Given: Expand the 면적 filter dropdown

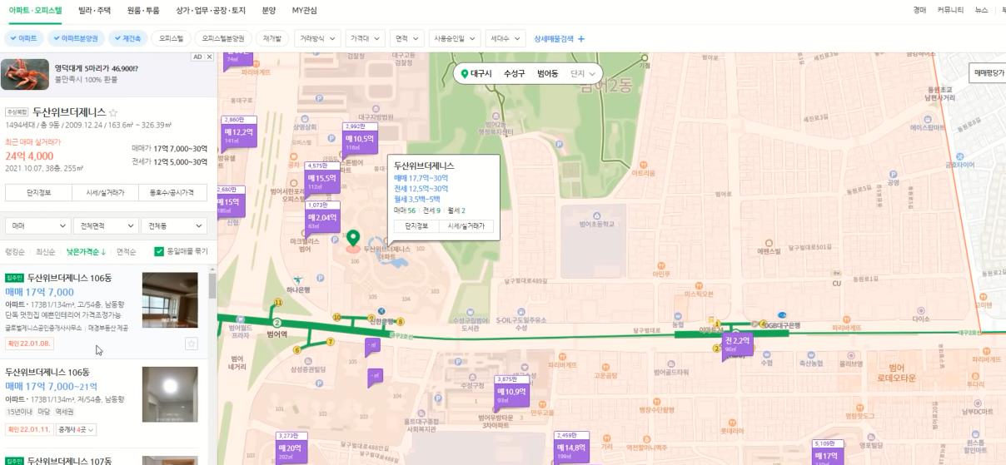Looking at the screenshot, I should point(406,38).
